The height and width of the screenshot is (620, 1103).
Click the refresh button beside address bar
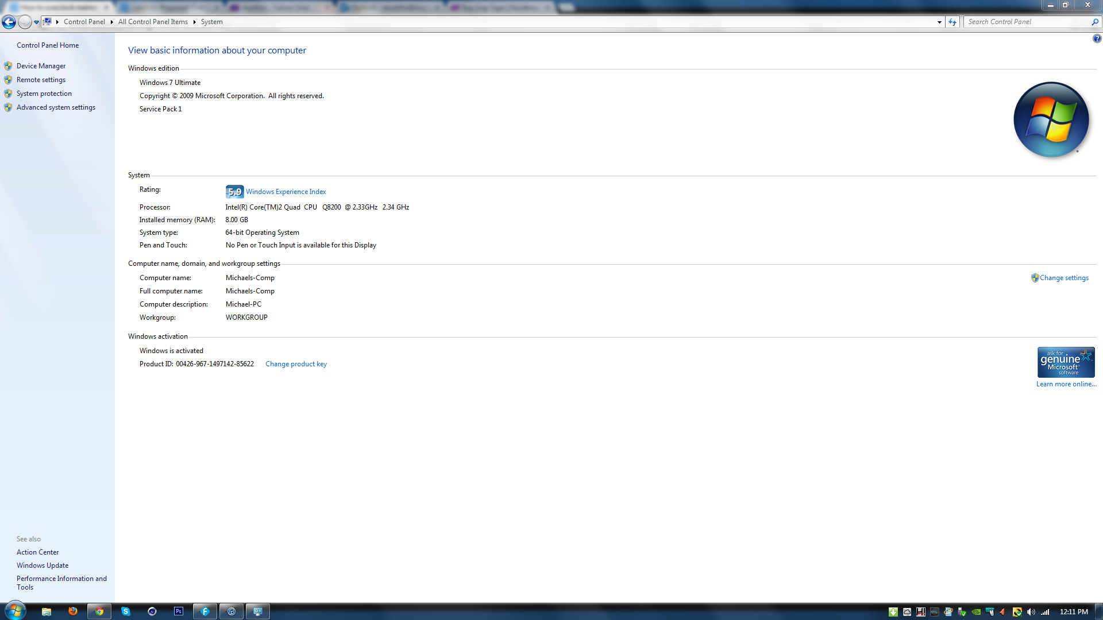click(x=952, y=22)
